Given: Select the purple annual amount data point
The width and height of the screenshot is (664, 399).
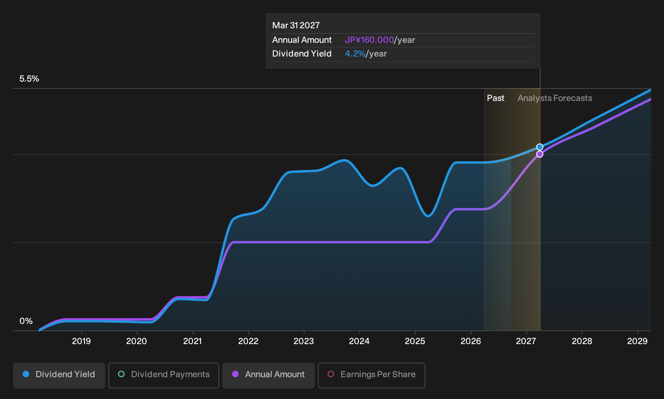Looking at the screenshot, I should click(x=540, y=154).
